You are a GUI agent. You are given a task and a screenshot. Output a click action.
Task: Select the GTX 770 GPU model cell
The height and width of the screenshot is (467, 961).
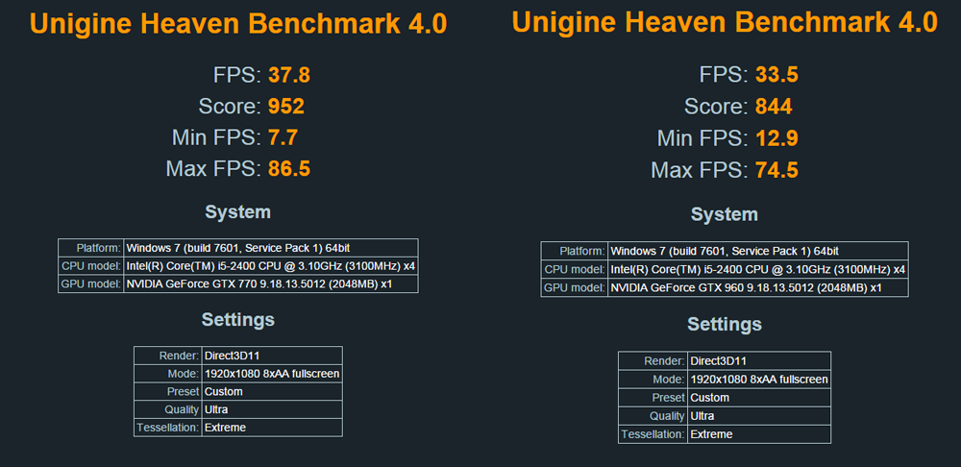coord(271,284)
